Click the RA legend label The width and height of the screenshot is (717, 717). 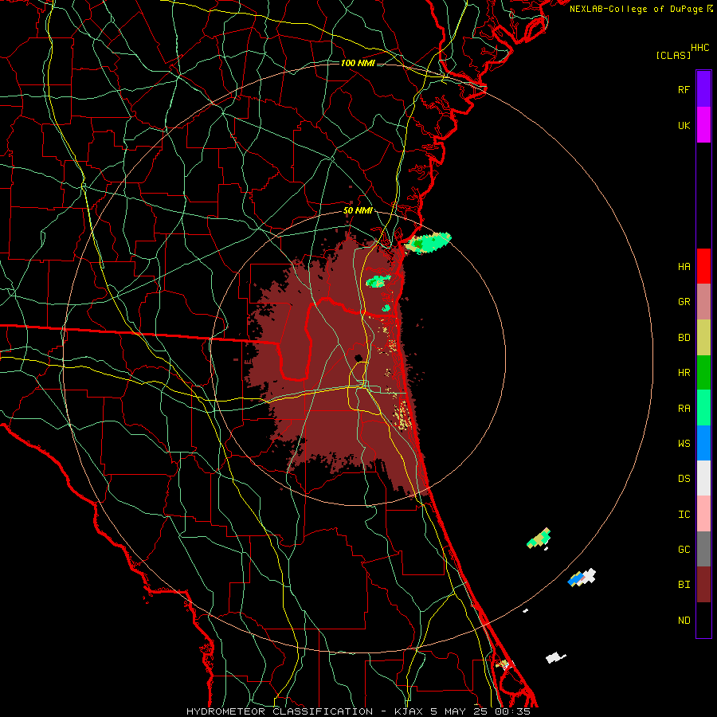click(684, 409)
